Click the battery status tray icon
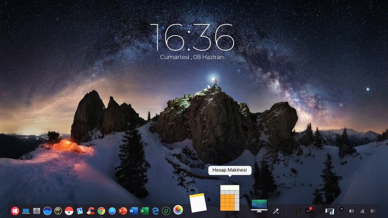The height and width of the screenshot is (218, 388). (x=351, y=211)
